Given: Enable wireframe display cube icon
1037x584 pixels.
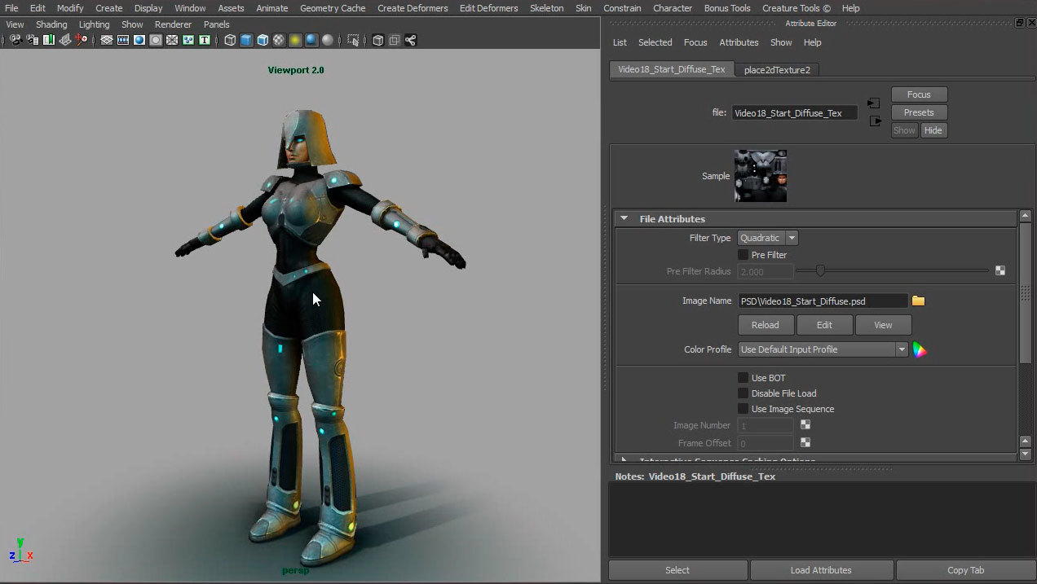Looking at the screenshot, I should 230,40.
